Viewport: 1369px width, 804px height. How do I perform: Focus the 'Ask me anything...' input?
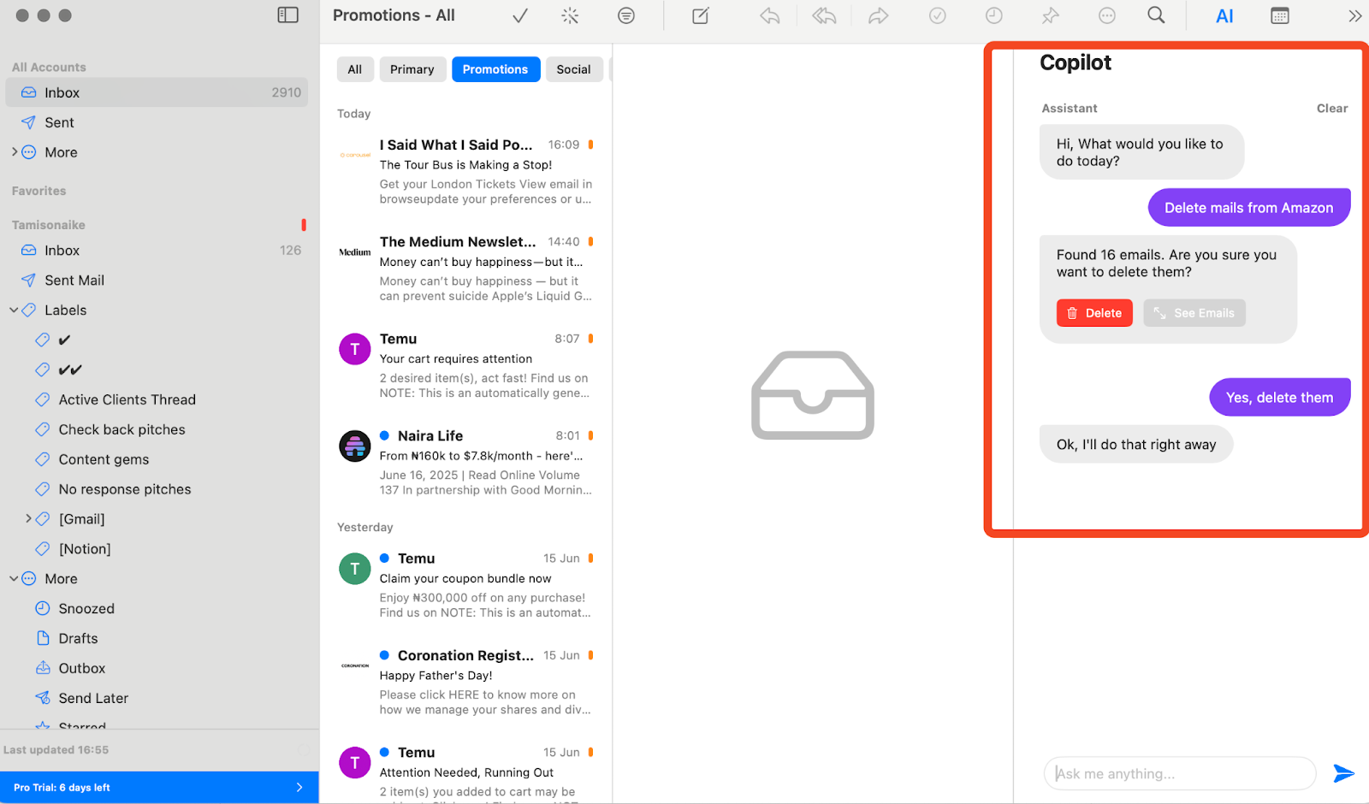tap(1180, 774)
